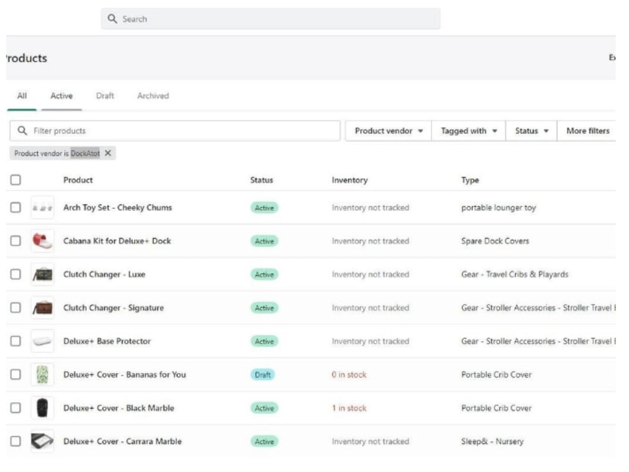
Task: Click the Type column header
Action: (x=470, y=180)
